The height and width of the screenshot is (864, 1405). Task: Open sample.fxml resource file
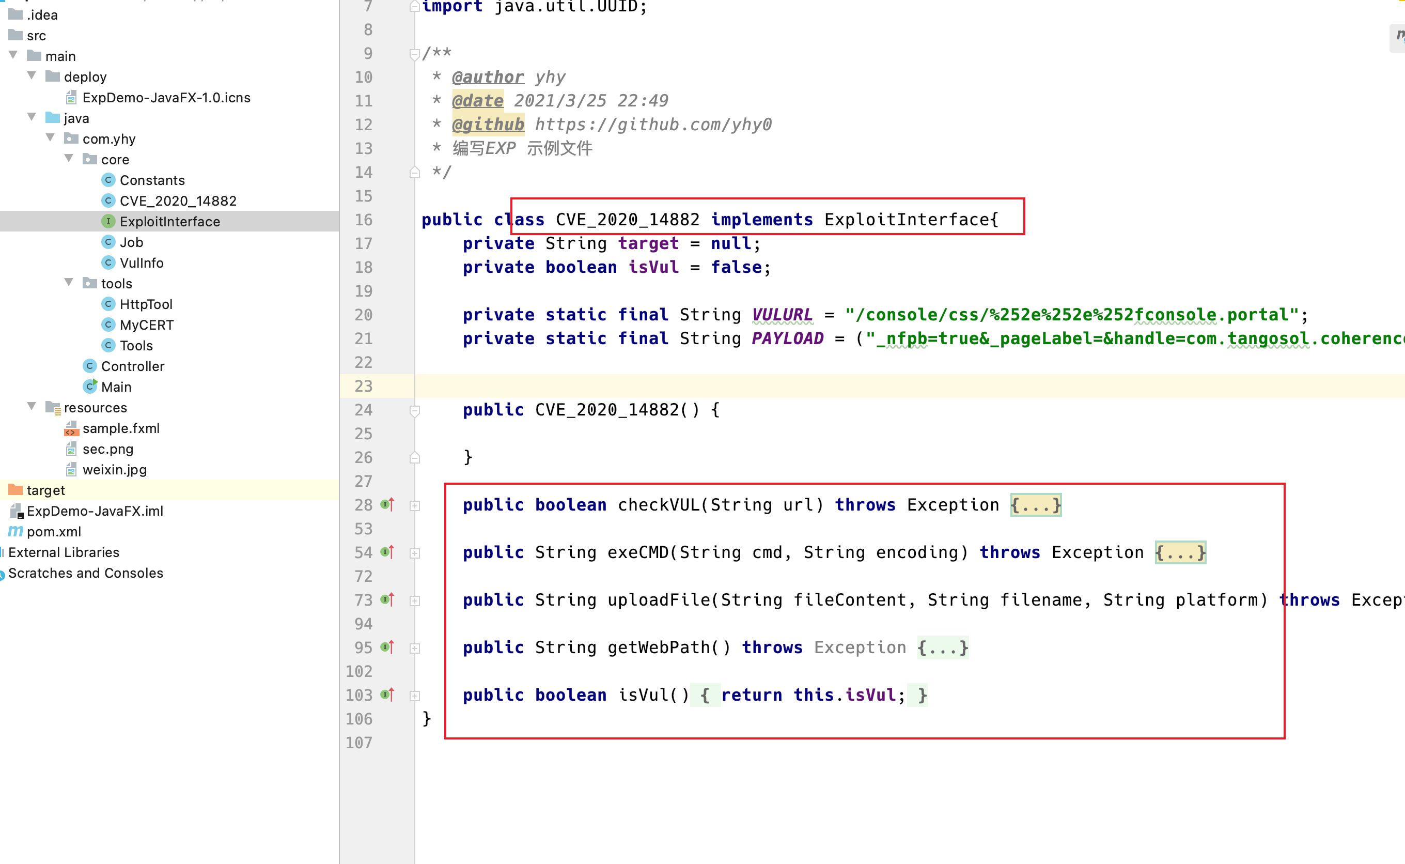[x=120, y=428]
